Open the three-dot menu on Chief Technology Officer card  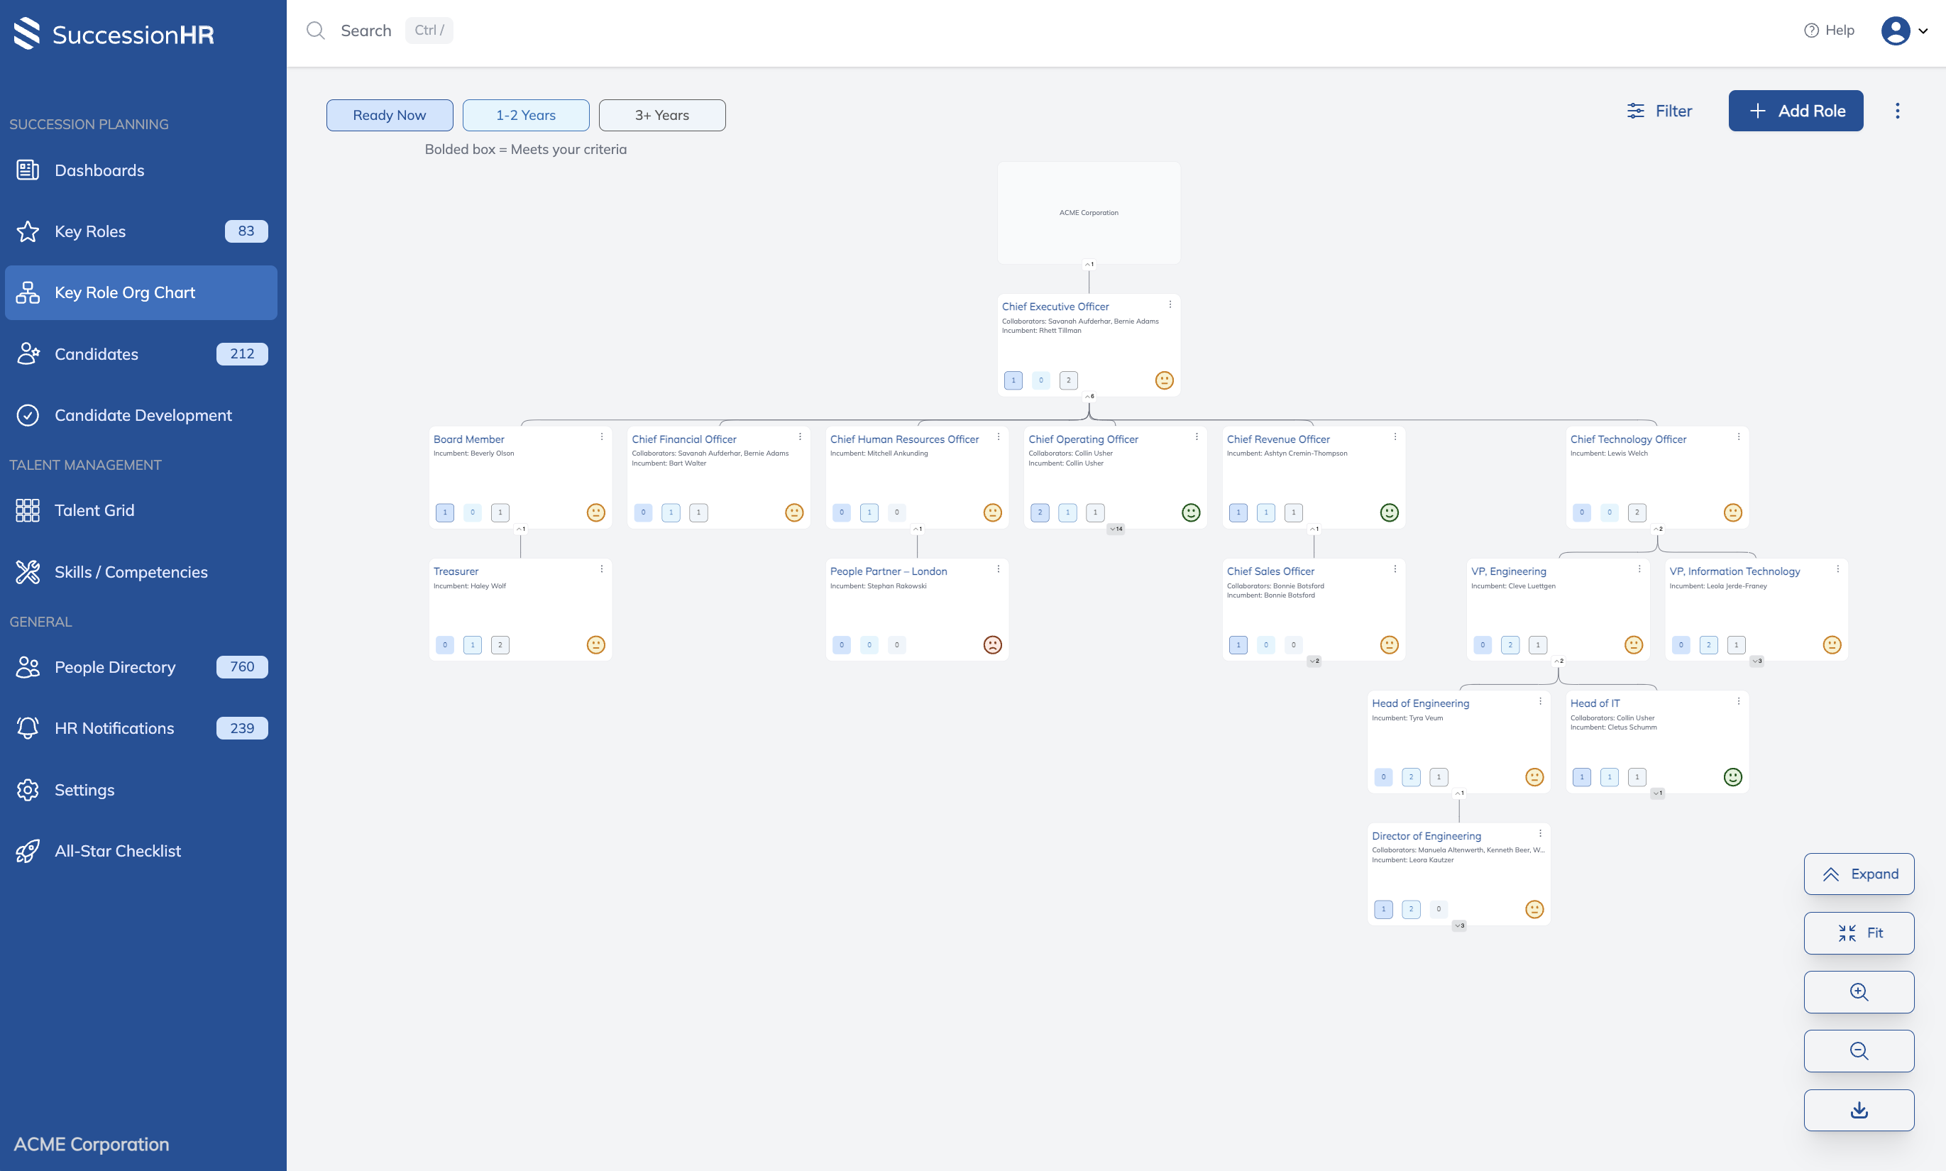pyautogui.click(x=1739, y=436)
